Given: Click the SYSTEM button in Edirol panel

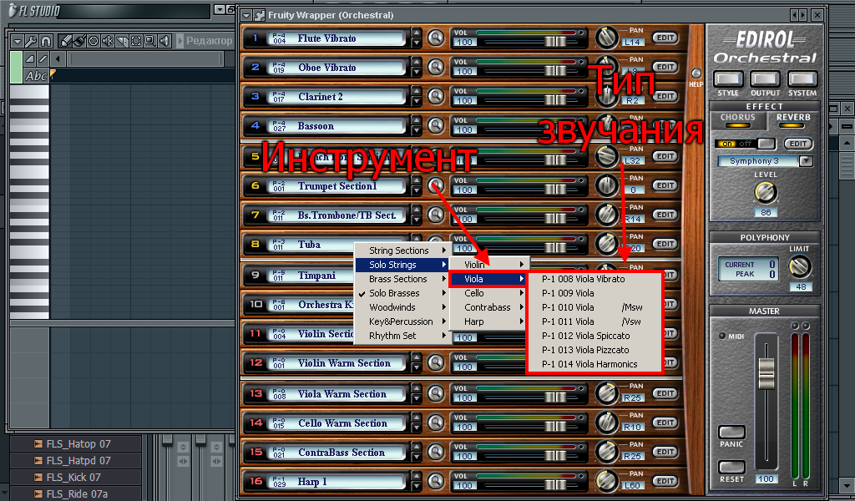Looking at the screenshot, I should (x=802, y=79).
